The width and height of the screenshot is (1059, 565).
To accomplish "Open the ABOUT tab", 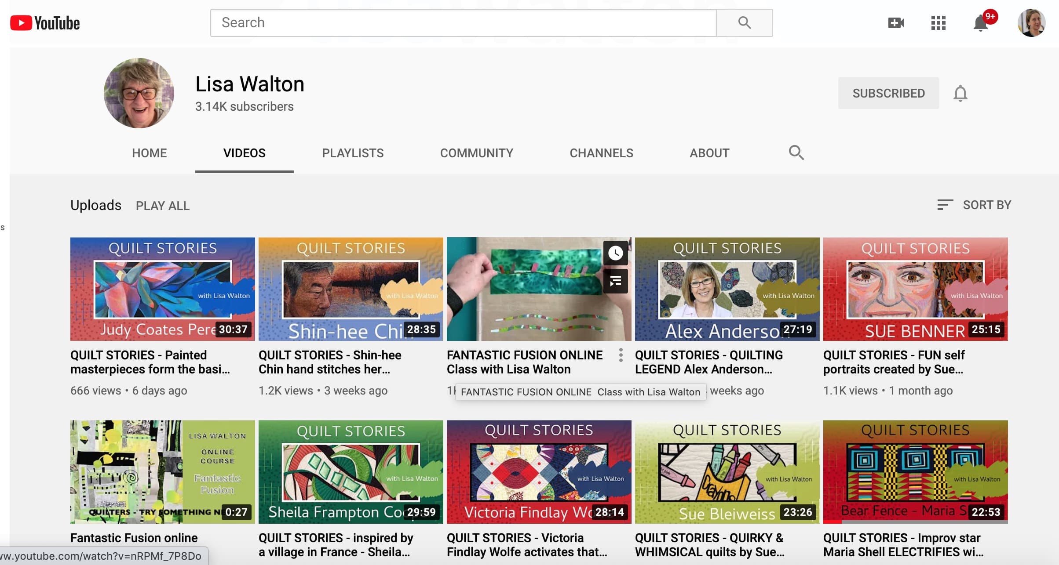I will (x=709, y=153).
